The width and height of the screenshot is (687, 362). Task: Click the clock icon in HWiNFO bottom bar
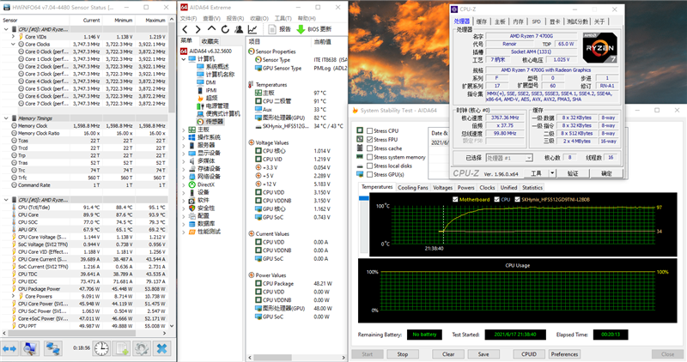(101, 348)
